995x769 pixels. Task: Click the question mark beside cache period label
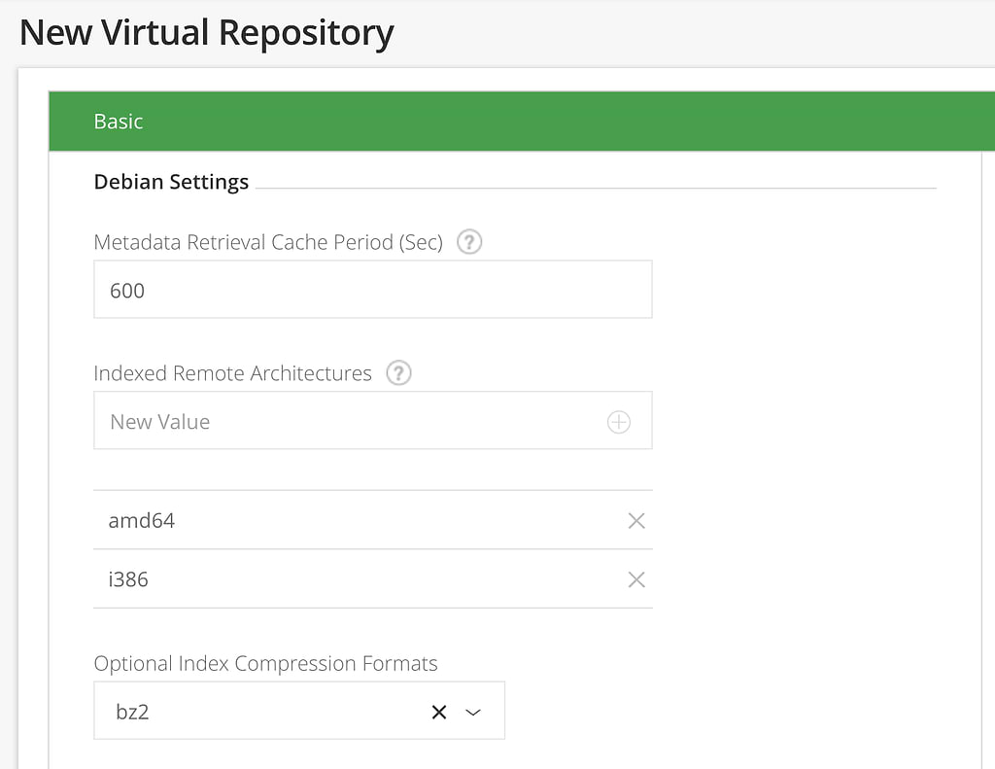pyautogui.click(x=468, y=241)
